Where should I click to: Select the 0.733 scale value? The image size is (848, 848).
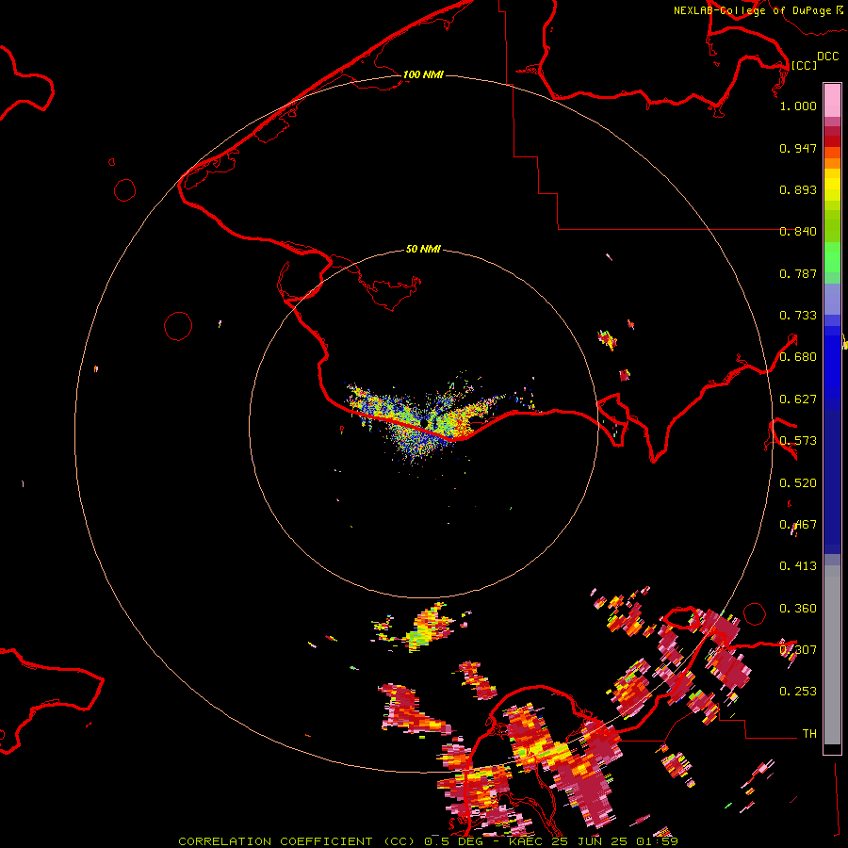798,316
